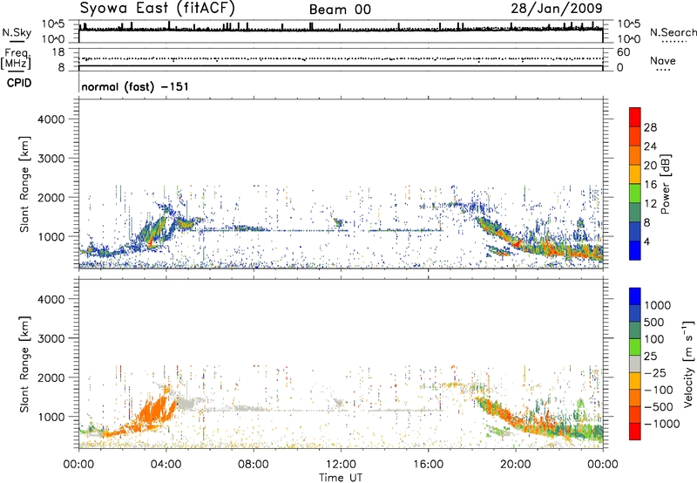Click the 'Velocity [m s-1]' colorbar label
Screen dimensions: 697x483
(x=688, y=364)
